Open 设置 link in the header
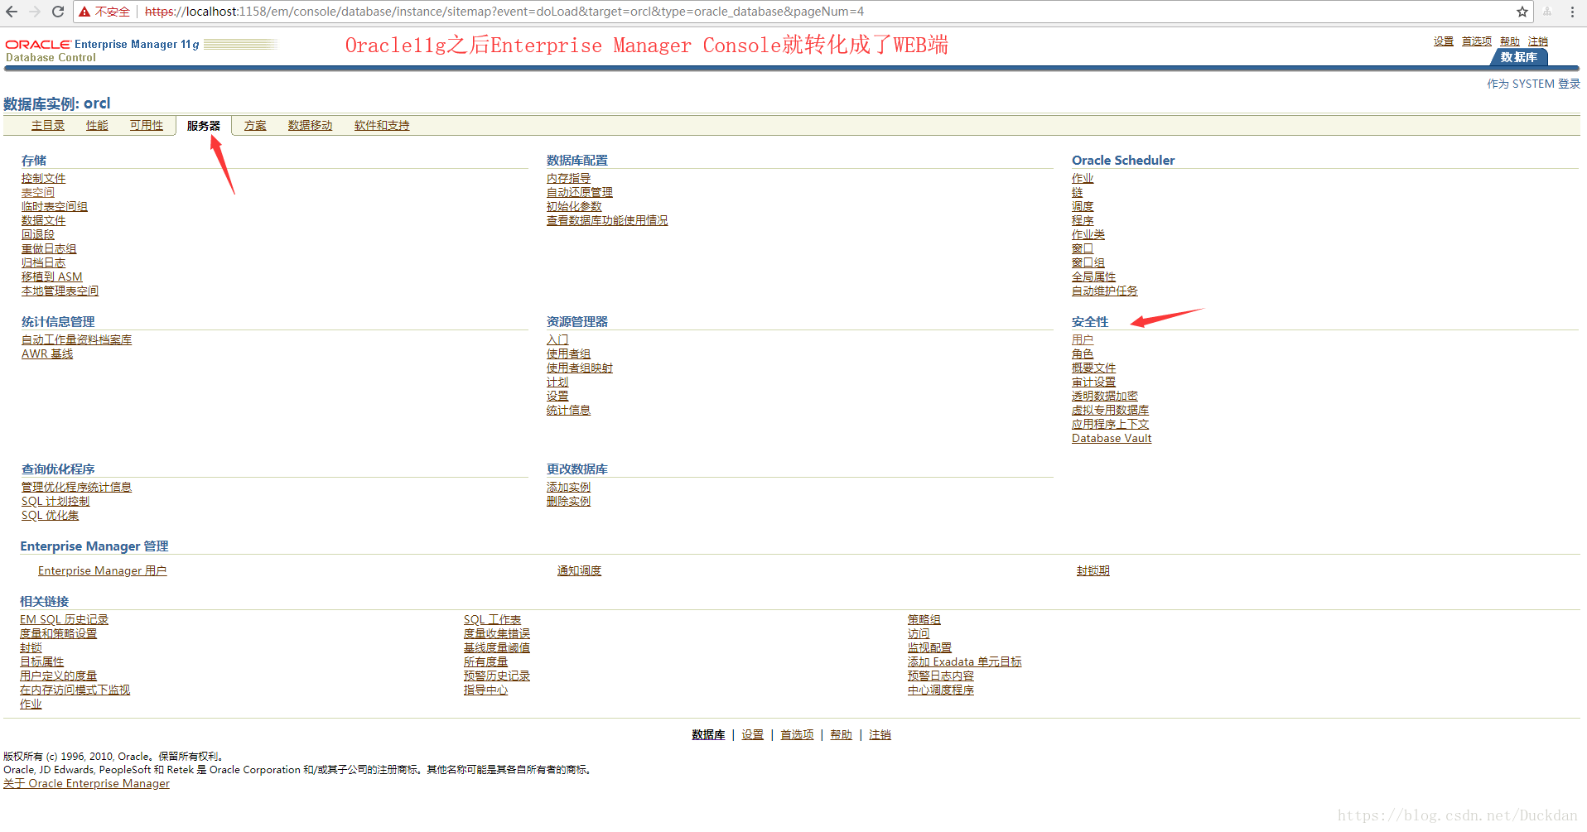 [1444, 41]
